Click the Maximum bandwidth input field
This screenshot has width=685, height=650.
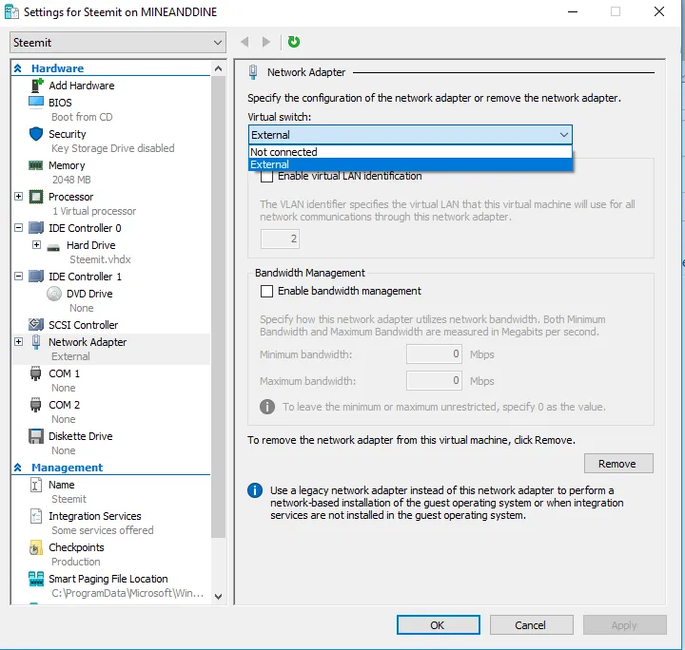[434, 380]
